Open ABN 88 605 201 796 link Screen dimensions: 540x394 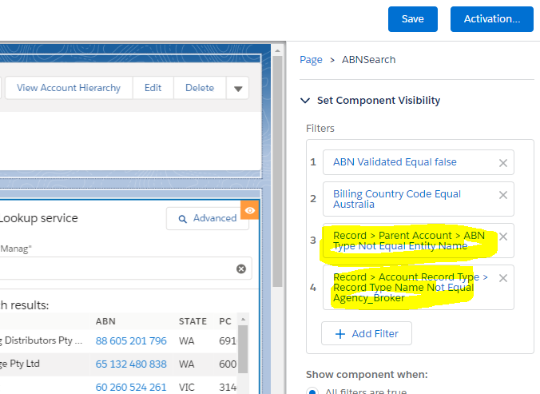131,341
